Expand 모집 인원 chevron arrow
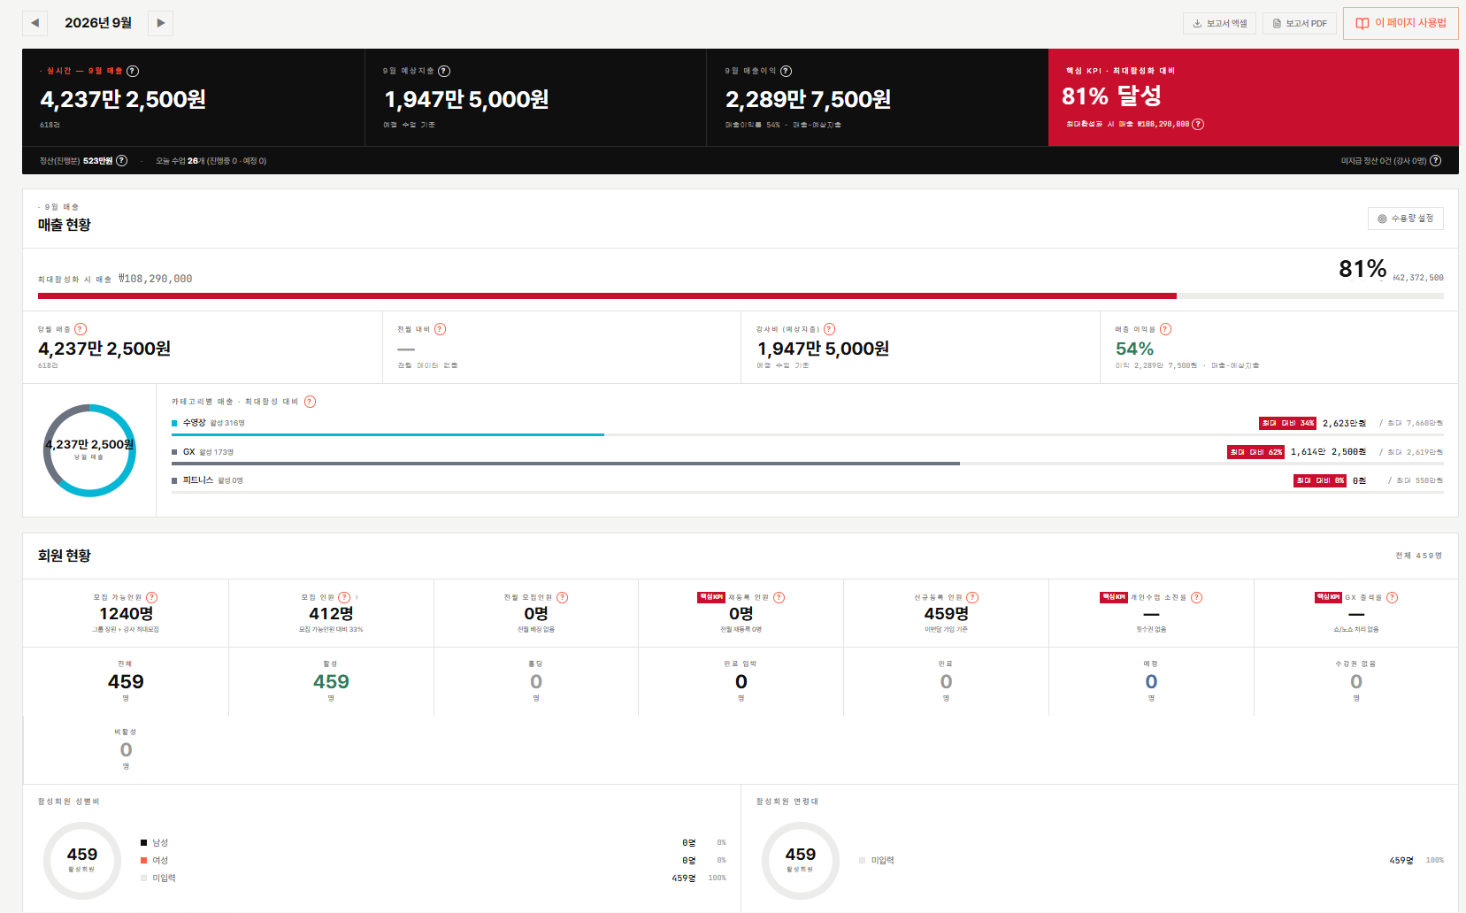1466x913 pixels. click(357, 597)
